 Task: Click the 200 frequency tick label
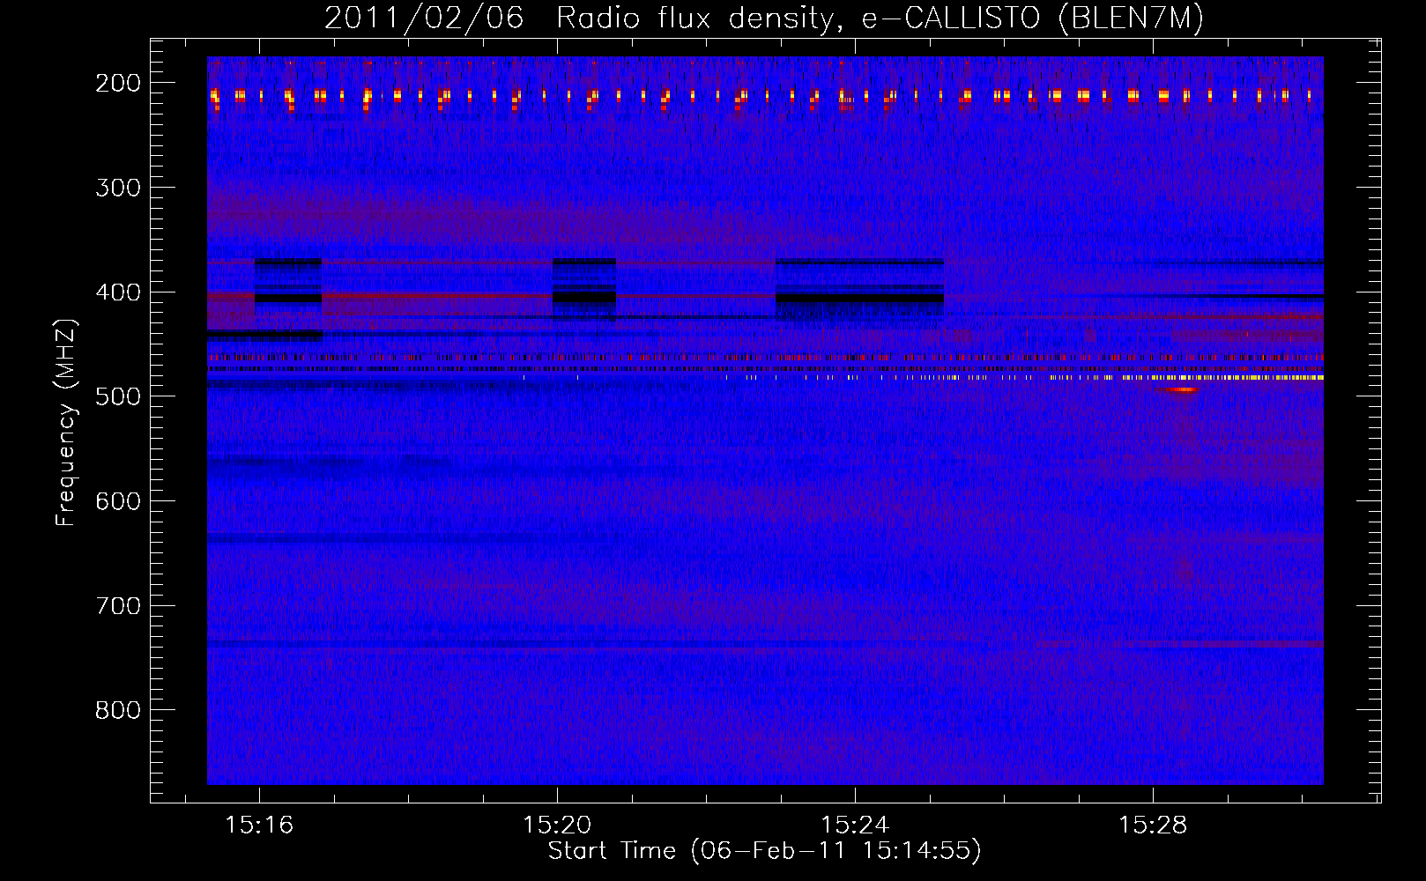click(x=118, y=83)
